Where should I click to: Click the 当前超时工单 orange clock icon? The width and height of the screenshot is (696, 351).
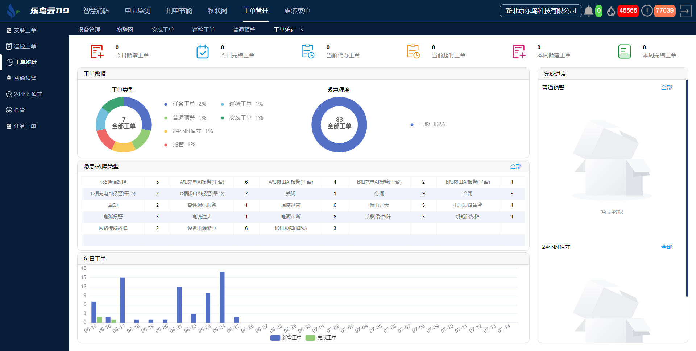[x=413, y=51]
